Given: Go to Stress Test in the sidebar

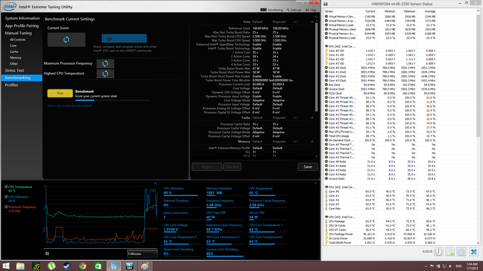Looking at the screenshot, I should click(x=14, y=70).
